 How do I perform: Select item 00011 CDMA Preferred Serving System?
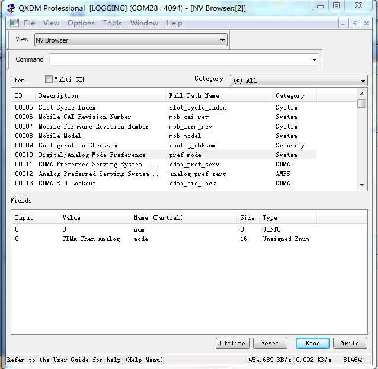tap(164, 164)
